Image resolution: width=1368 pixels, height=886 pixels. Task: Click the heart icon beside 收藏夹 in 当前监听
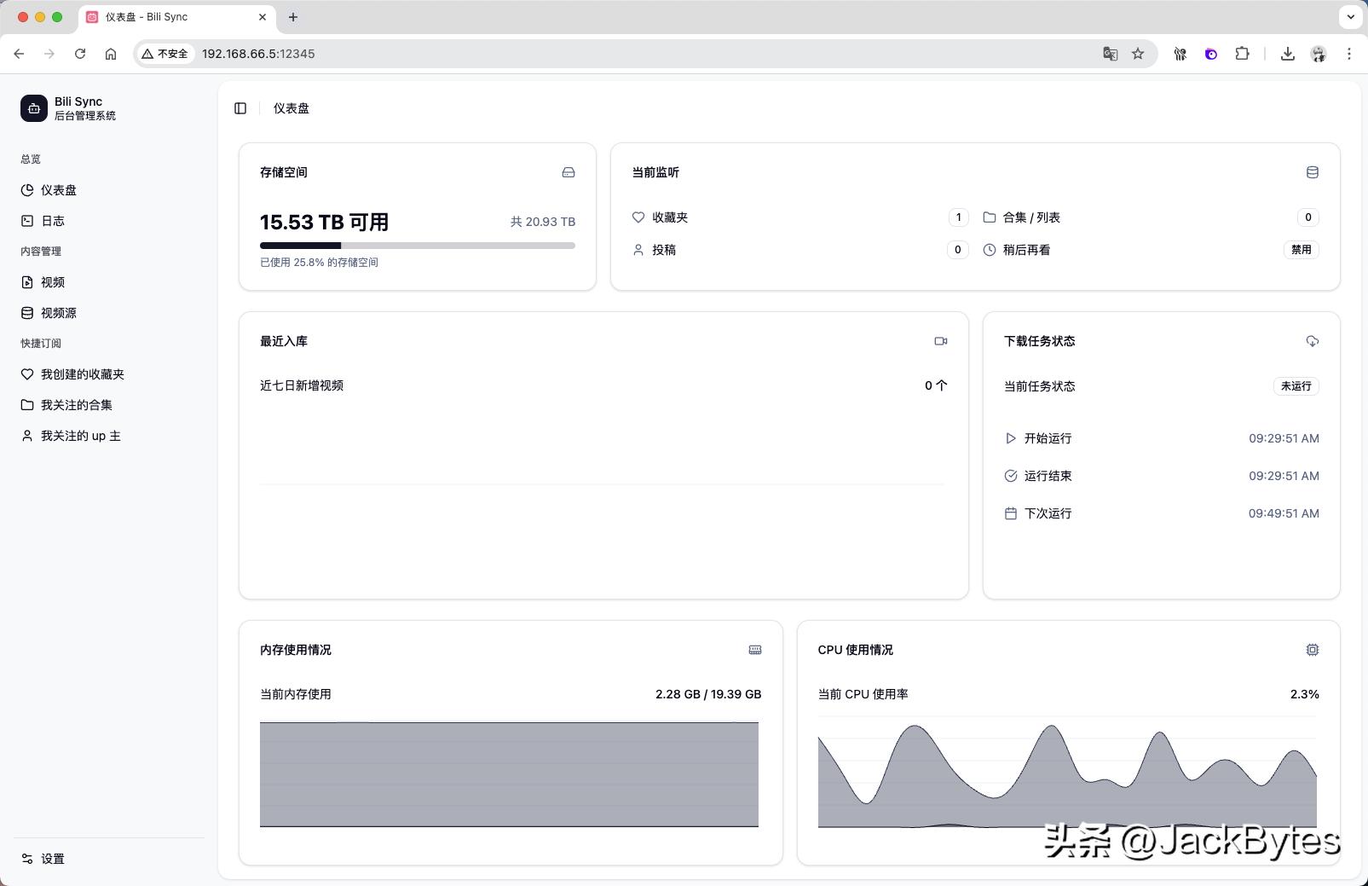pos(638,217)
